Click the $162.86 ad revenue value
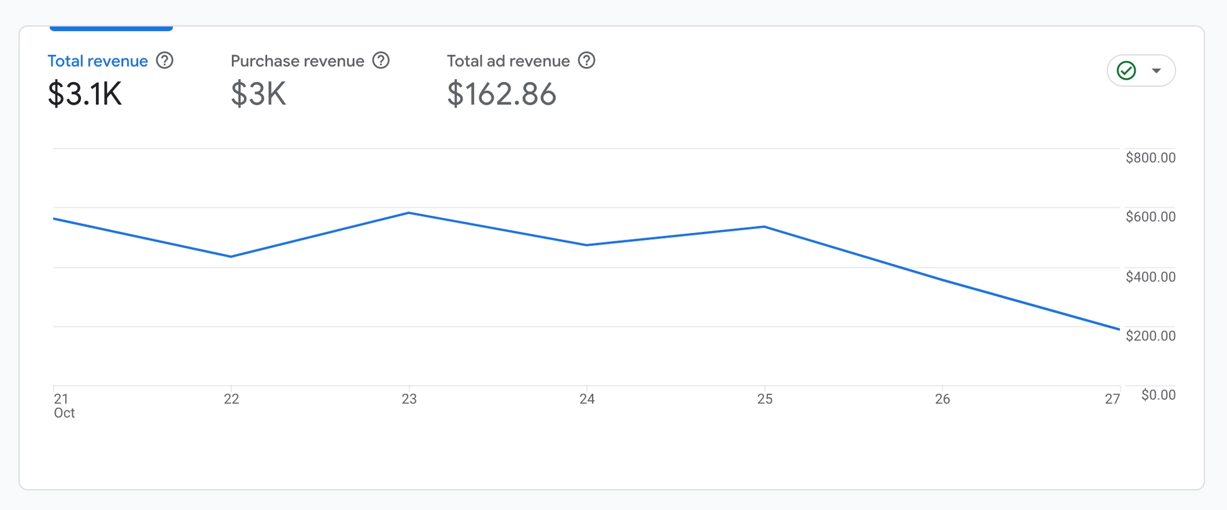 tap(501, 94)
